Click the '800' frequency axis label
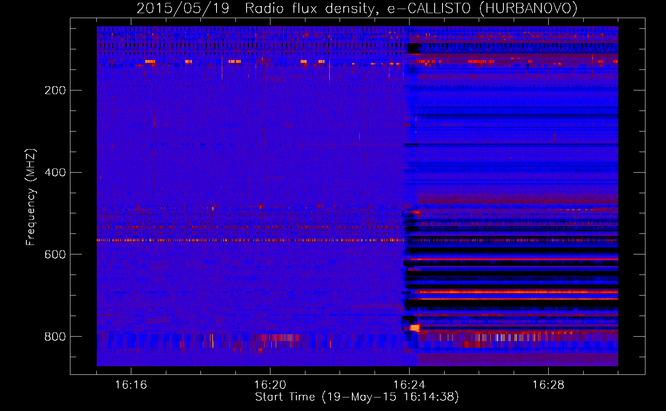 pyautogui.click(x=55, y=337)
